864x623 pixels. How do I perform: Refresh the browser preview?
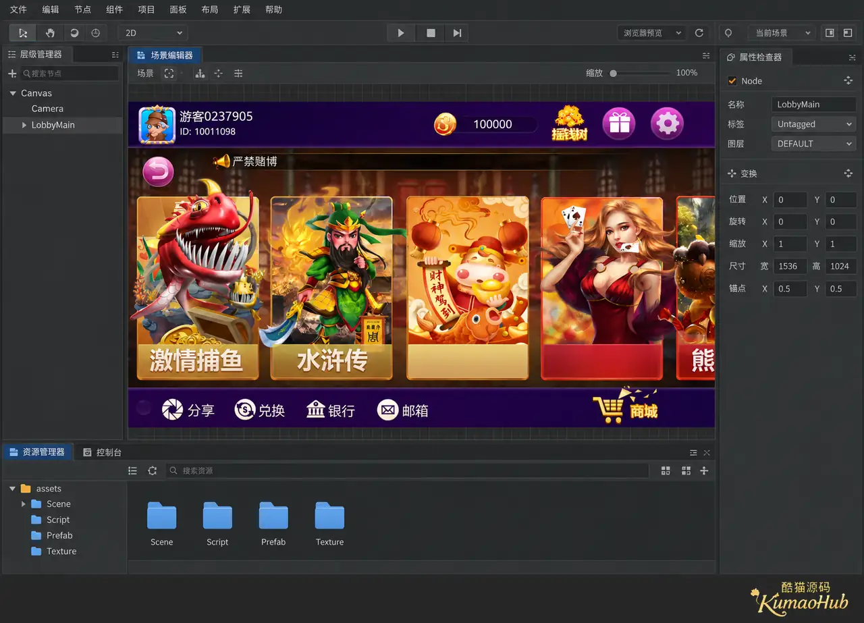699,32
